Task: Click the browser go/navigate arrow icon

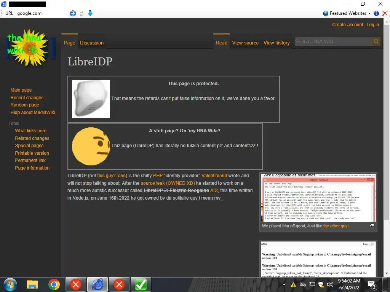Action: (73, 13)
